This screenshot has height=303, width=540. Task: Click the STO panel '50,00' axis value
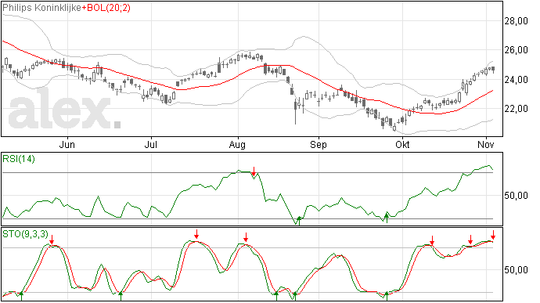pos(517,270)
